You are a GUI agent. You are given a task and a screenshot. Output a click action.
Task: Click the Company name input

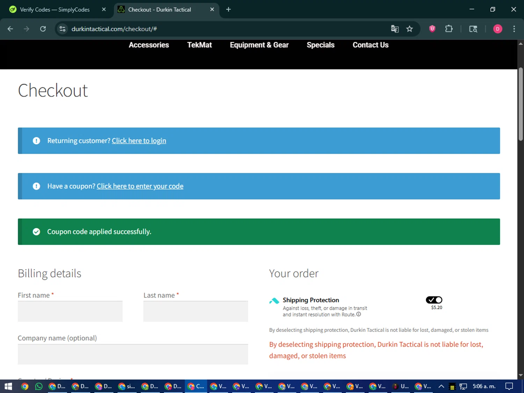click(x=133, y=354)
